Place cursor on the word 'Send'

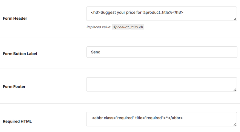tap(96, 52)
